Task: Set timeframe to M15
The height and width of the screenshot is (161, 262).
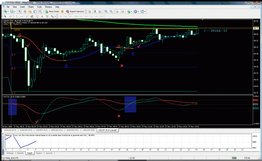Action: click(x=71, y=16)
